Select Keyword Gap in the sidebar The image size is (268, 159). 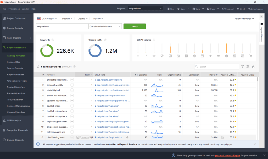pos(14,62)
